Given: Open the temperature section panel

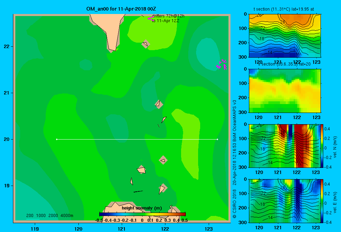Looking at the screenshot, I should click(285, 36).
